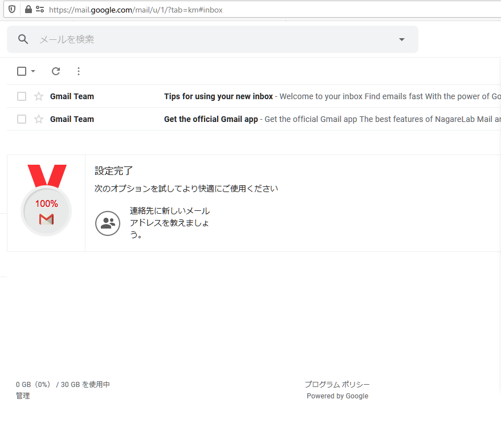
Task: Click sender 'Gmail Team' of the Gmail app email
Action: [72, 119]
